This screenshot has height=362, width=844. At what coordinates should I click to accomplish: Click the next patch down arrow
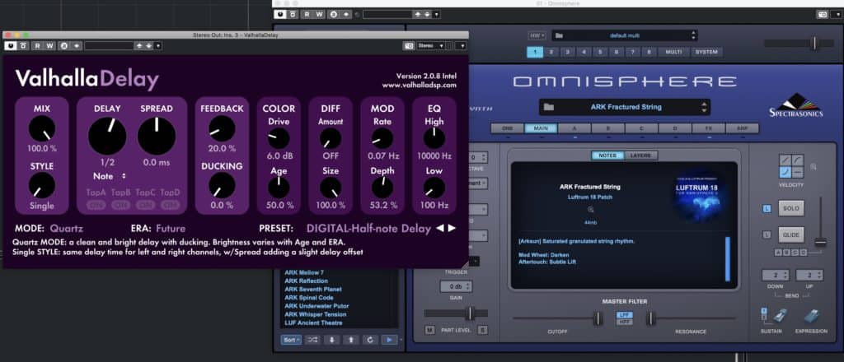[x=331, y=340]
